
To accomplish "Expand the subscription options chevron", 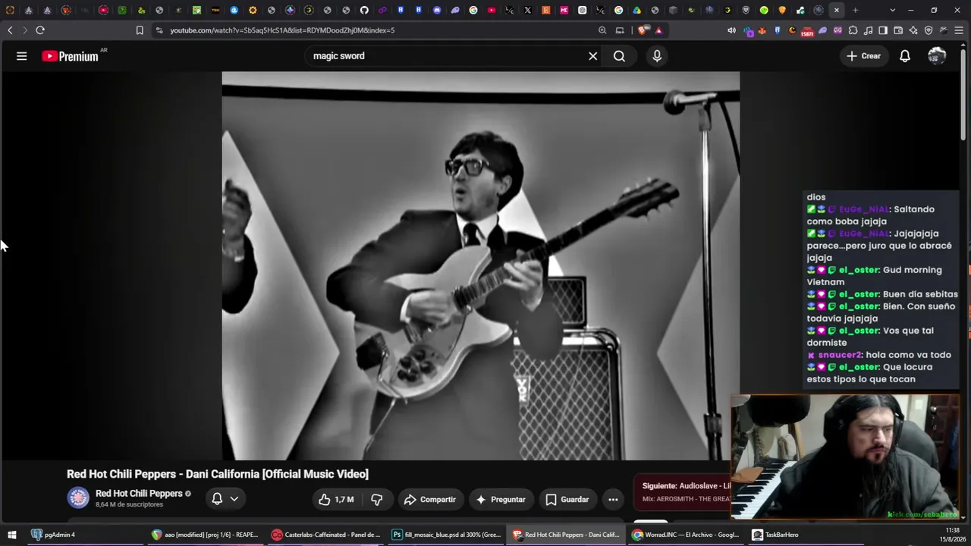I will pos(234,499).
